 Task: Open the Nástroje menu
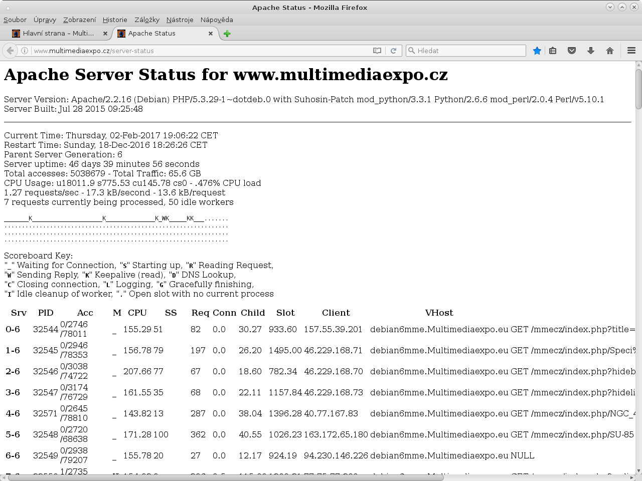click(x=180, y=20)
